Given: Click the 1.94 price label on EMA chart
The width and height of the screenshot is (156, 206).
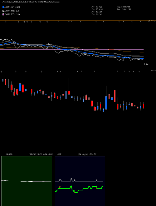Looking at the screenshot, I should [146, 64].
